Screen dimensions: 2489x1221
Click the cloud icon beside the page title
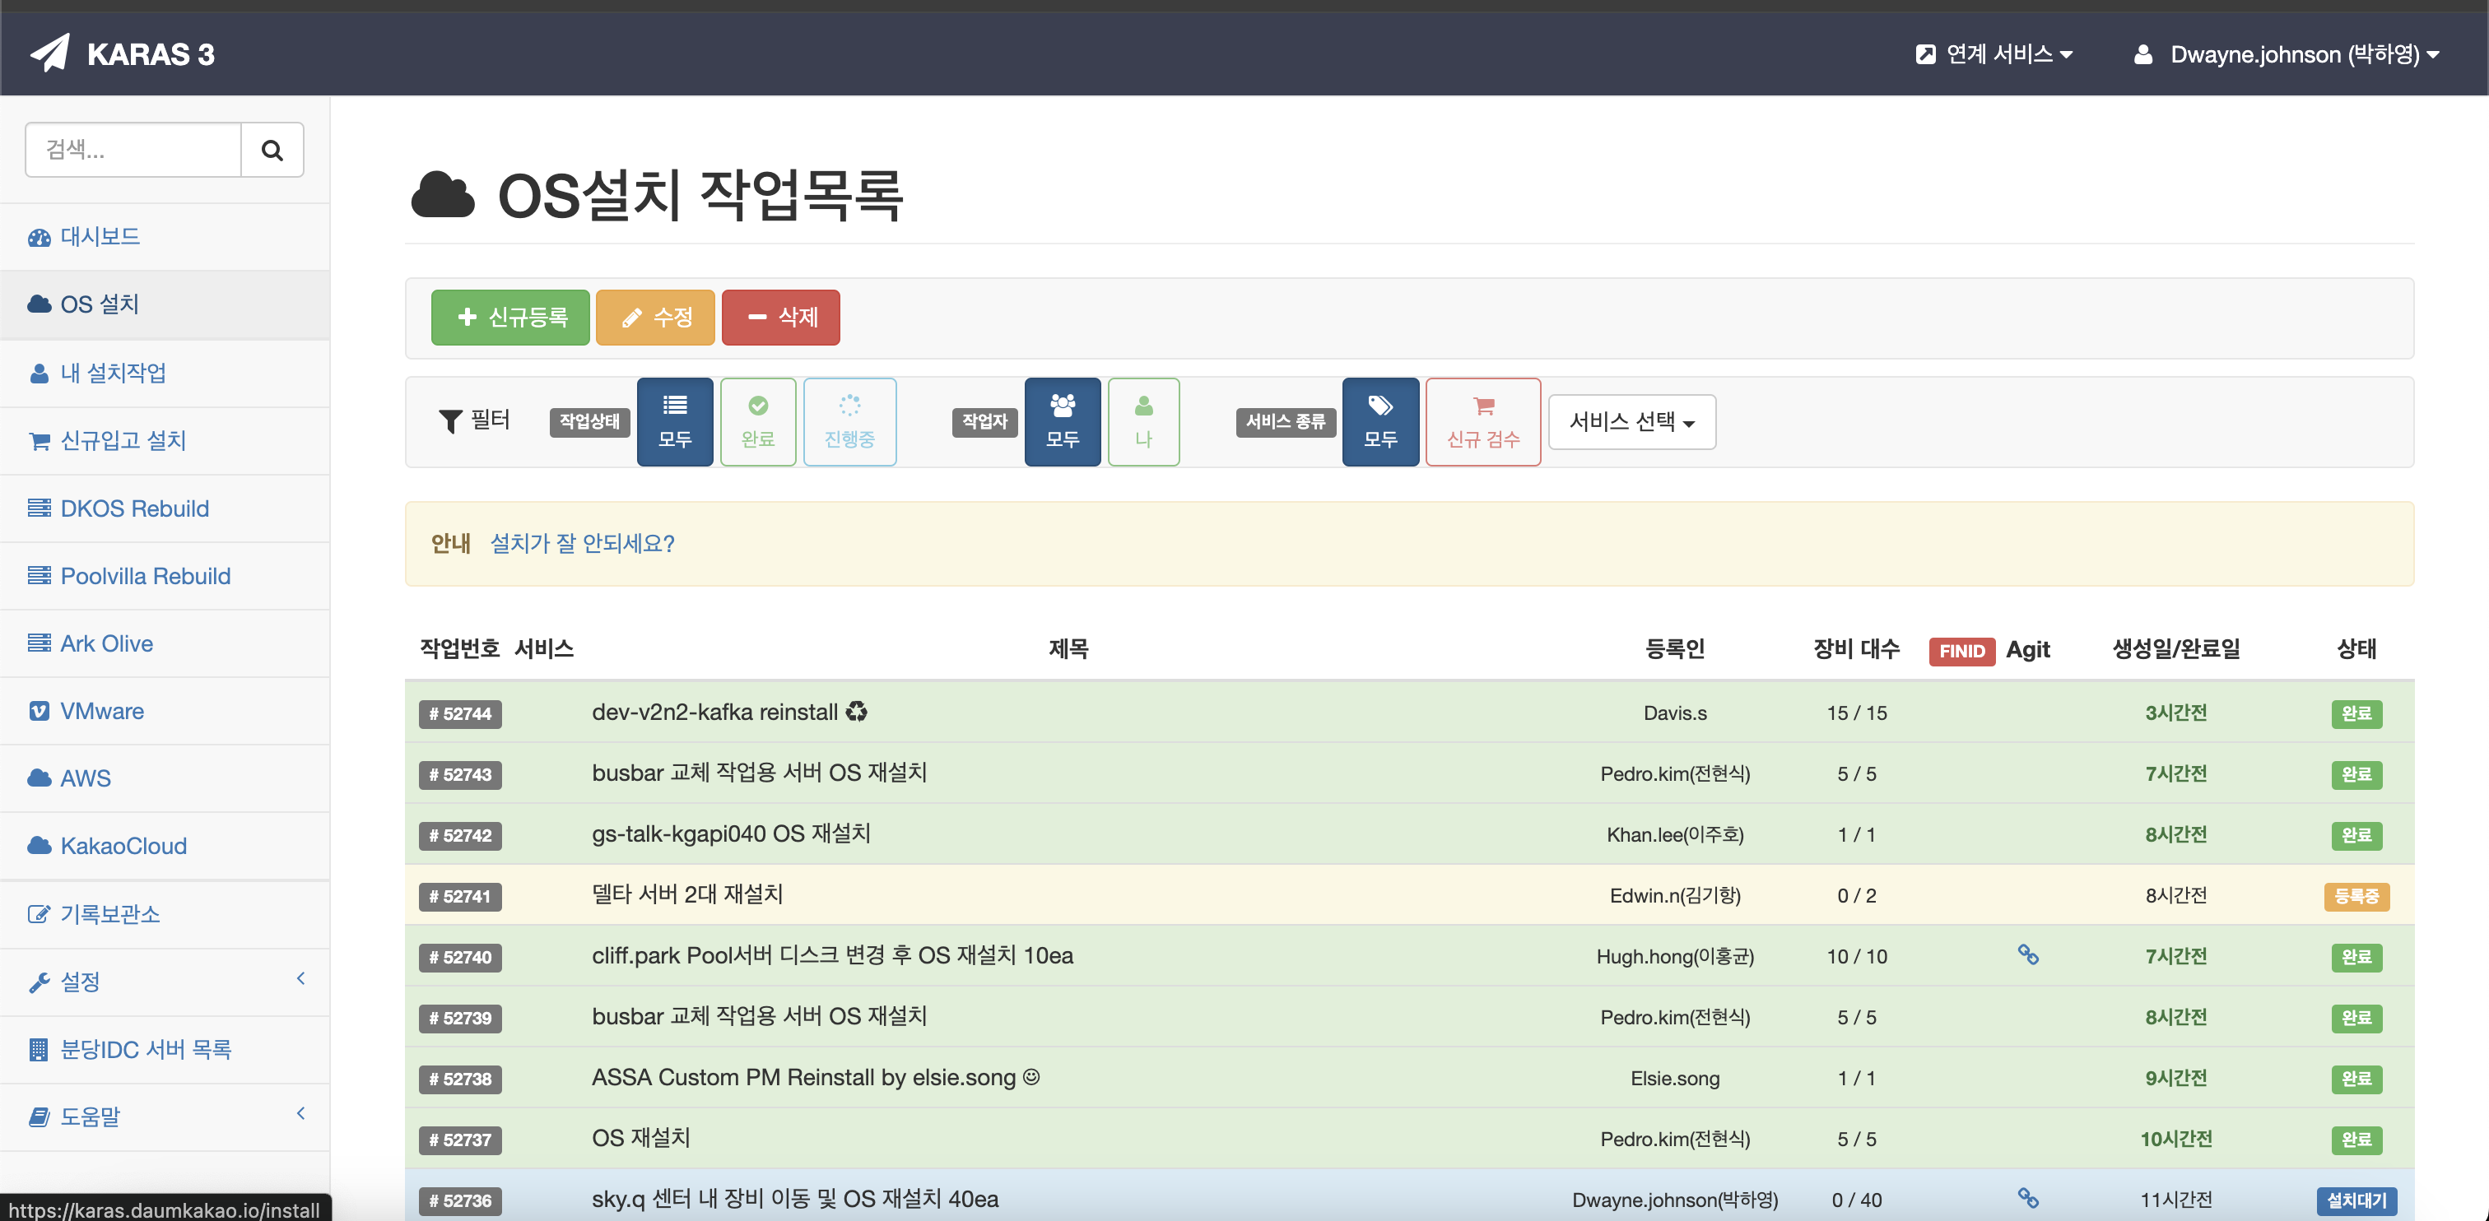coord(443,195)
